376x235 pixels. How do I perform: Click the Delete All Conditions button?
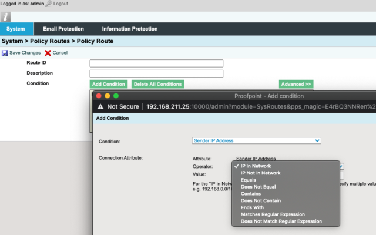point(157,84)
